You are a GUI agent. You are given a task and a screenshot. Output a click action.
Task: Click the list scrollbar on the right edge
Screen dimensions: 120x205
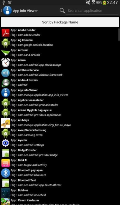(x=119, y=34)
